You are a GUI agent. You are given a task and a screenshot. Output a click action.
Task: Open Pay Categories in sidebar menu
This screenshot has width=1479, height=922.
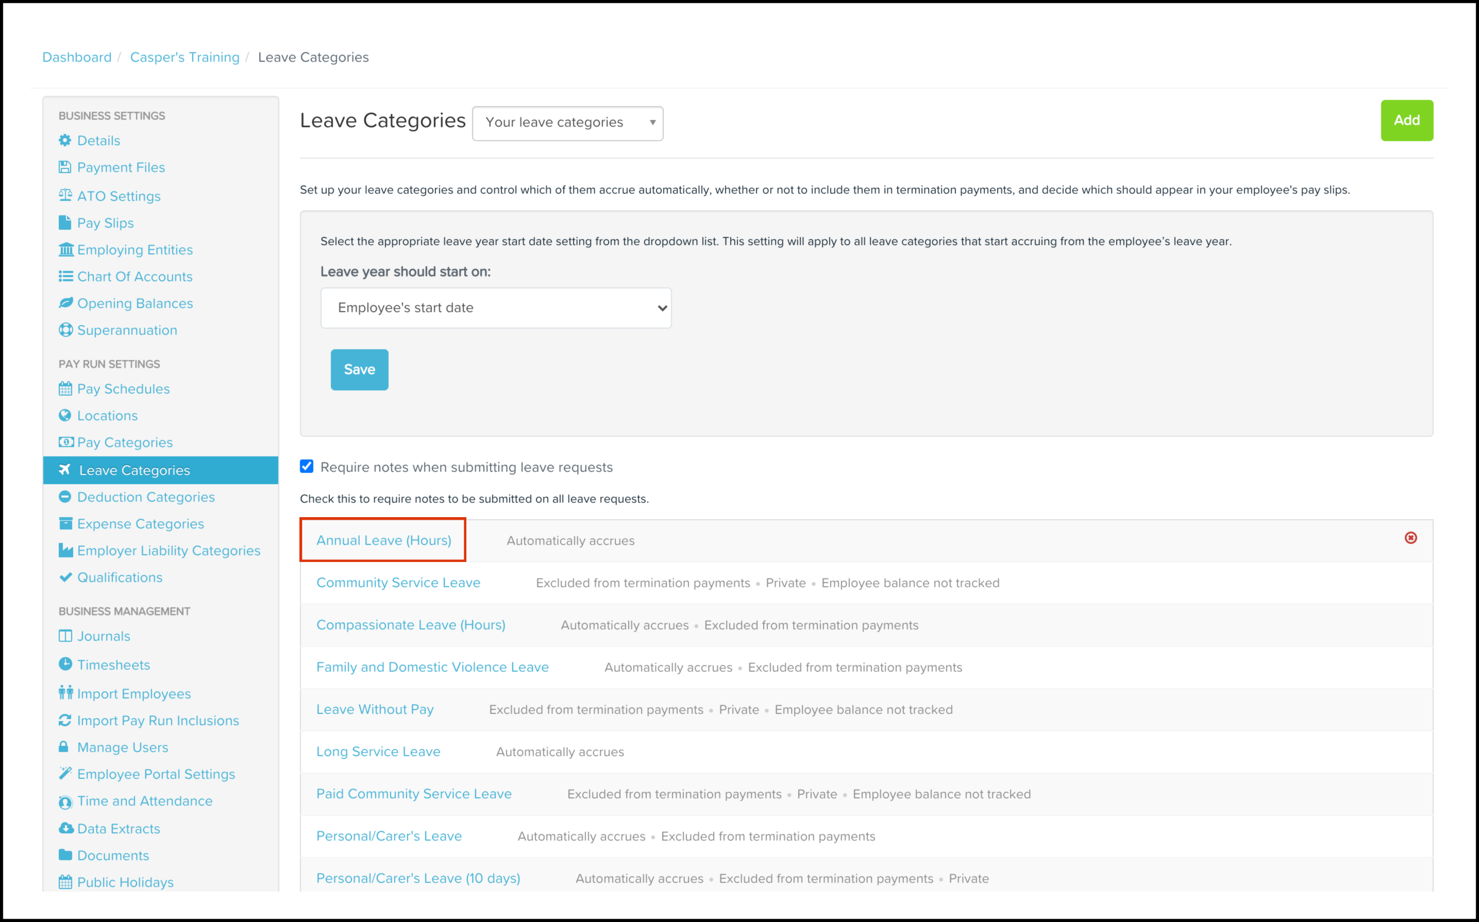point(124,442)
